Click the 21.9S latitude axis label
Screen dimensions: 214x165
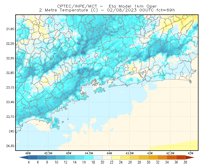(10, 29)
